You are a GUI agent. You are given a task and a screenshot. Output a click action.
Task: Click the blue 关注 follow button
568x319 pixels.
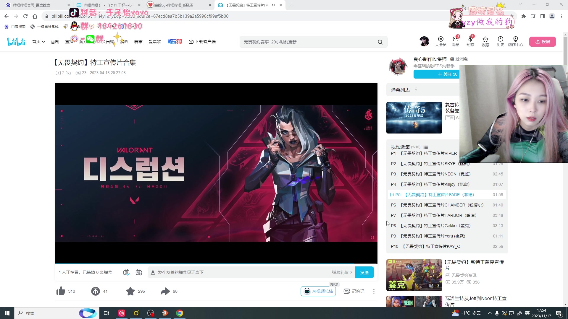436,74
